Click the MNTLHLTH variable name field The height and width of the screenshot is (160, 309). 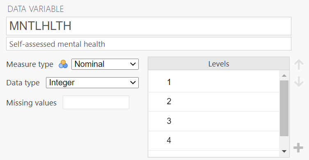click(149, 26)
